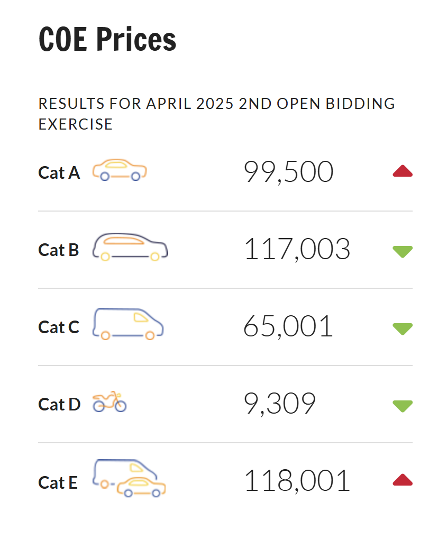Click the April 2025 bidding results subtitle
447x539 pixels.
pyautogui.click(x=217, y=114)
